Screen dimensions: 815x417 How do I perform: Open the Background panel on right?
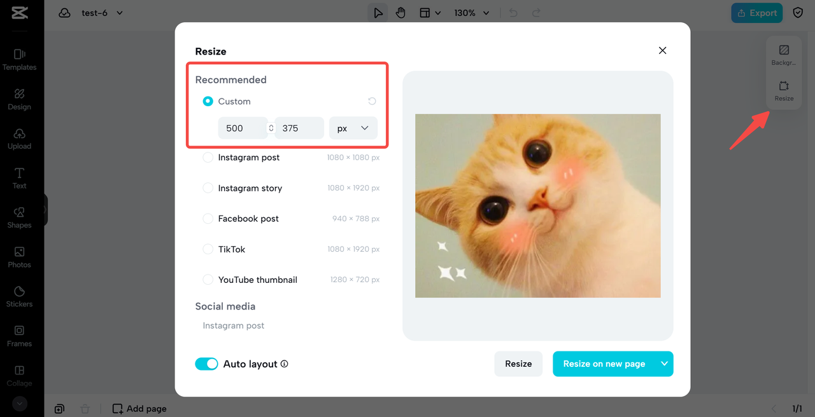pyautogui.click(x=784, y=55)
